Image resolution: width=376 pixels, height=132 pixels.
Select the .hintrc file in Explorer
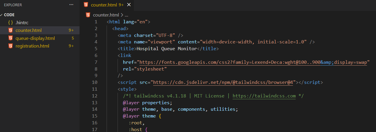point(22,22)
